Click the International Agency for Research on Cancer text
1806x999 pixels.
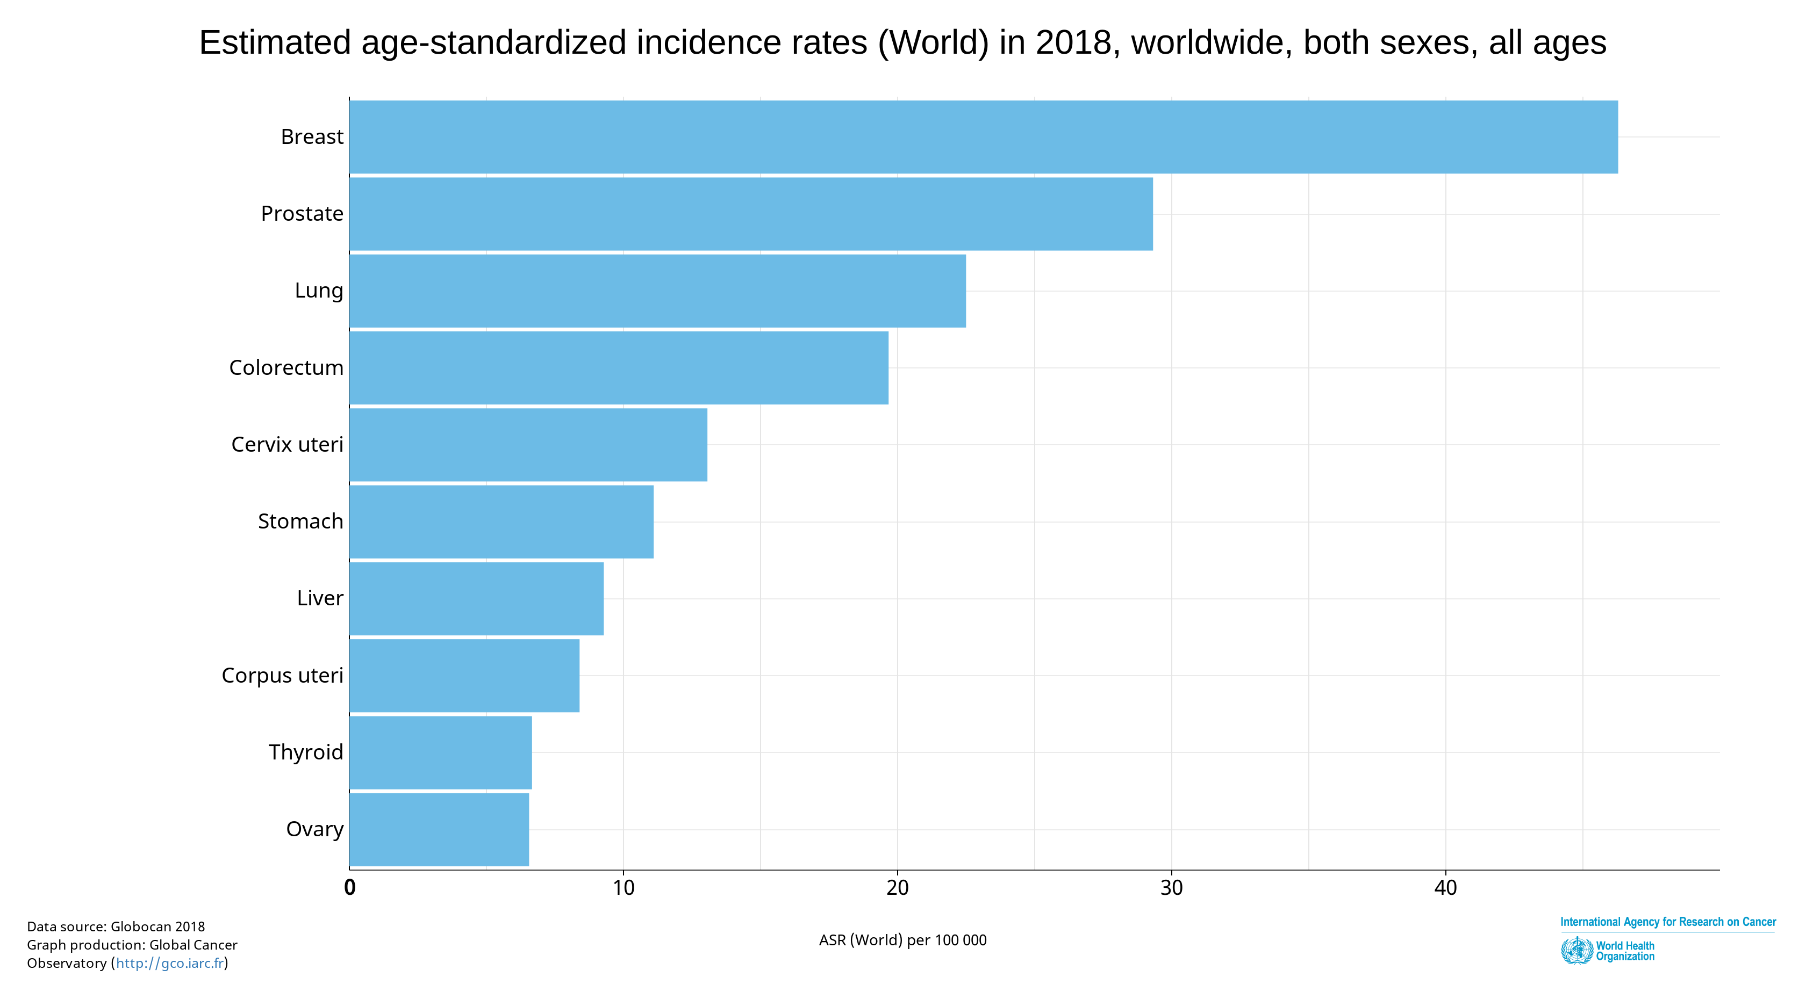pos(1667,922)
